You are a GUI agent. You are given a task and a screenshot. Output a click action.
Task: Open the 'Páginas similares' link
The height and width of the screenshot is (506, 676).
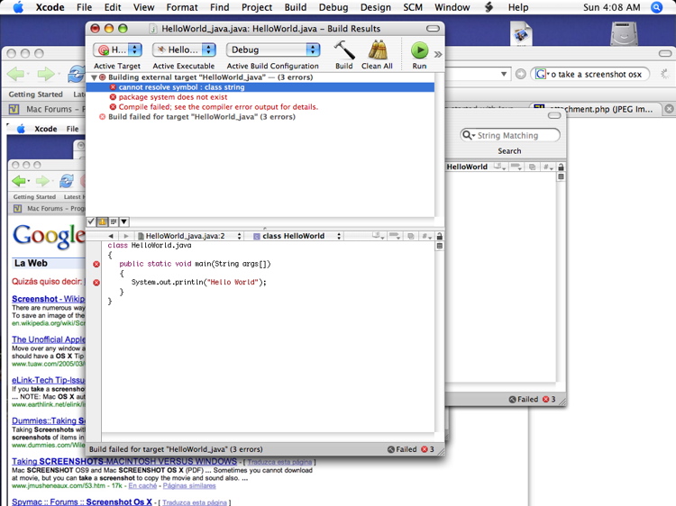click(189, 486)
